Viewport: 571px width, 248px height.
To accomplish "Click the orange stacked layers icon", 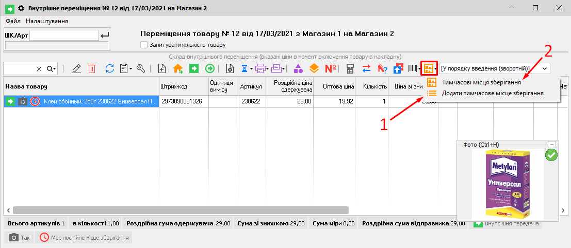I will pyautogui.click(x=314, y=68).
